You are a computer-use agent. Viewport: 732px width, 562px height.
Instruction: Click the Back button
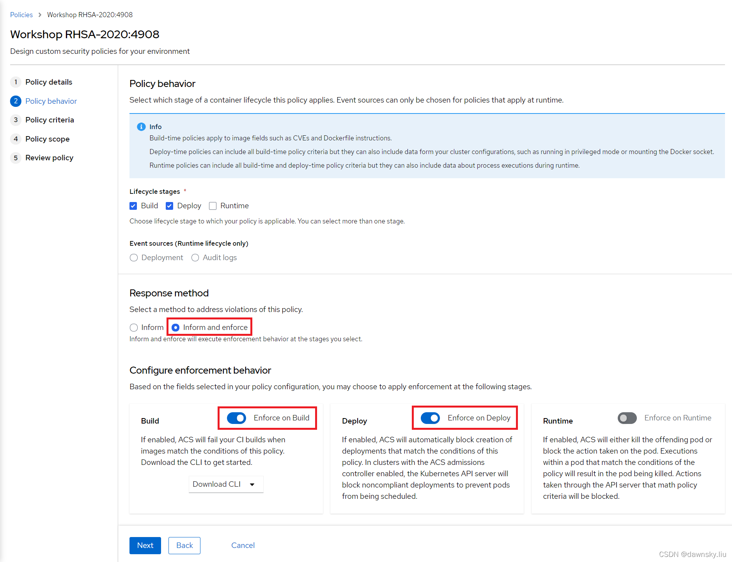click(184, 546)
